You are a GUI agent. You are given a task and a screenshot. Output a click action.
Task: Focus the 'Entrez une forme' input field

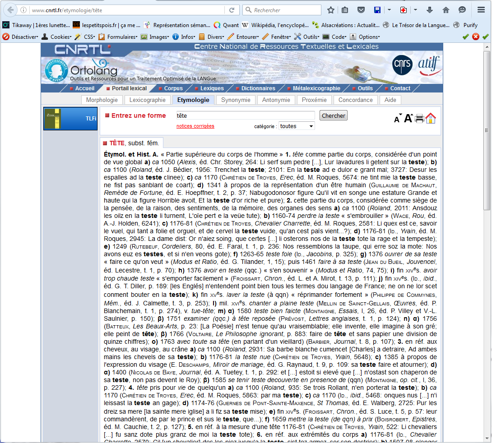(245, 115)
